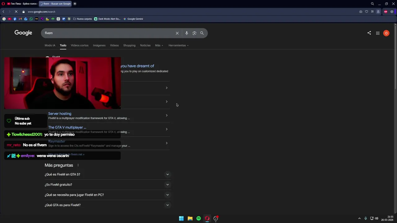Viewport: 397px width, 223px height.
Task: Open File Explorer from taskbar
Action: coord(190,218)
